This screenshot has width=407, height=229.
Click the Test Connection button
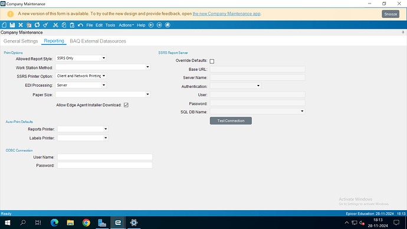tap(231, 121)
